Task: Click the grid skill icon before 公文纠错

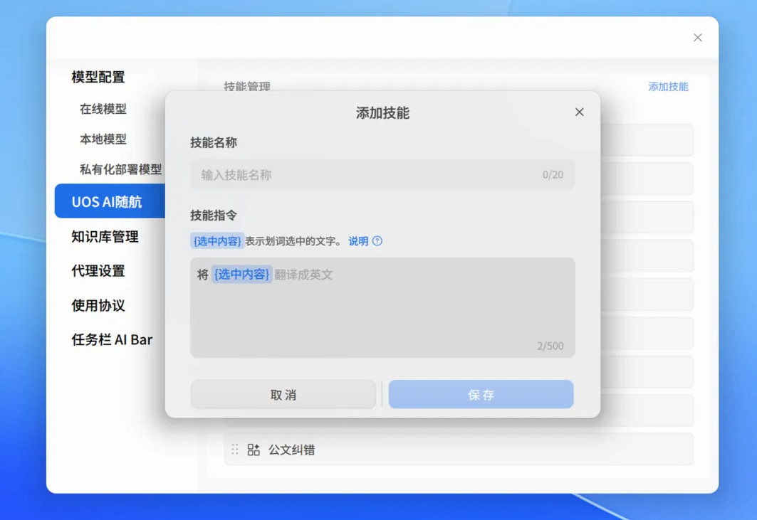Action: click(x=254, y=450)
